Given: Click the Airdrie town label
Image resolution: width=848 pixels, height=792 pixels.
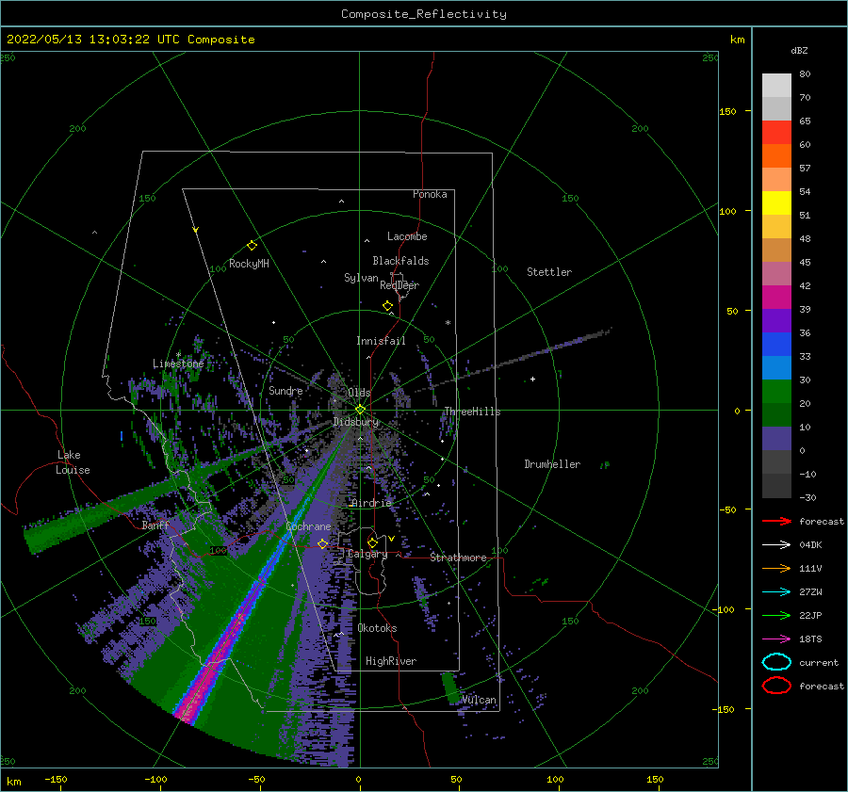Looking at the screenshot, I should (x=371, y=503).
